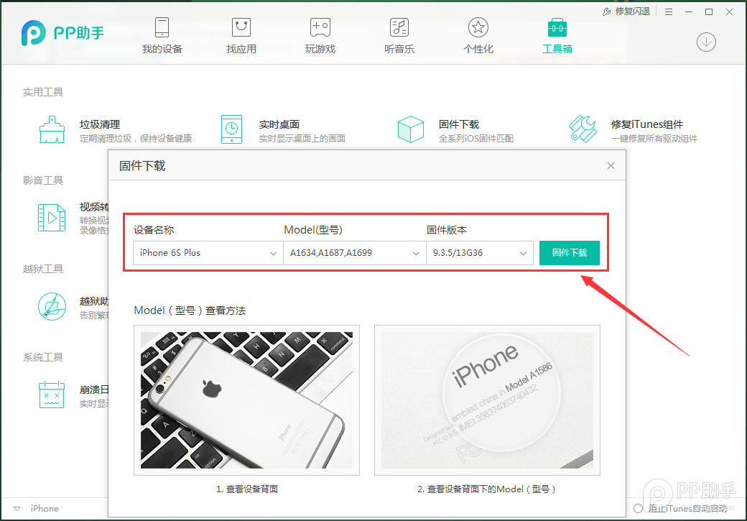747x521 pixels.
Task: Open the hamburger menu in title bar
Action: pos(669,12)
